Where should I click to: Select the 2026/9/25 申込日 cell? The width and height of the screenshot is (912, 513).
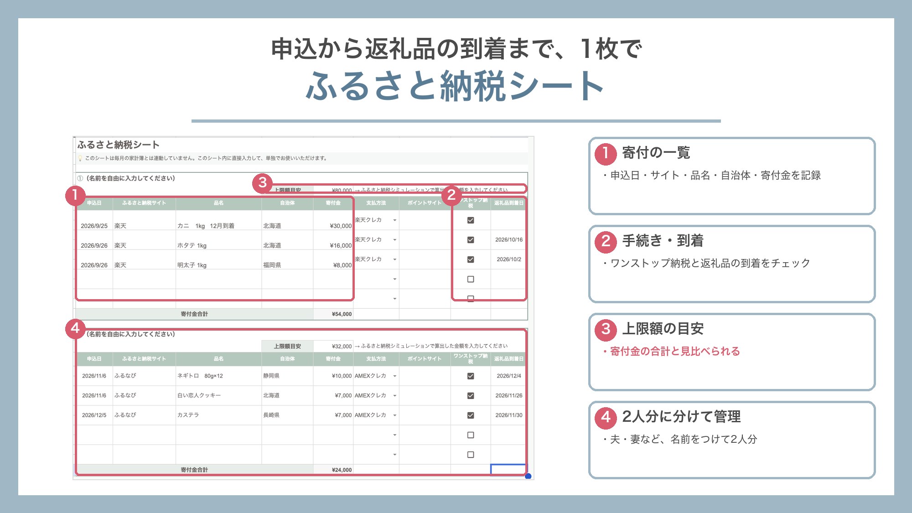point(94,220)
